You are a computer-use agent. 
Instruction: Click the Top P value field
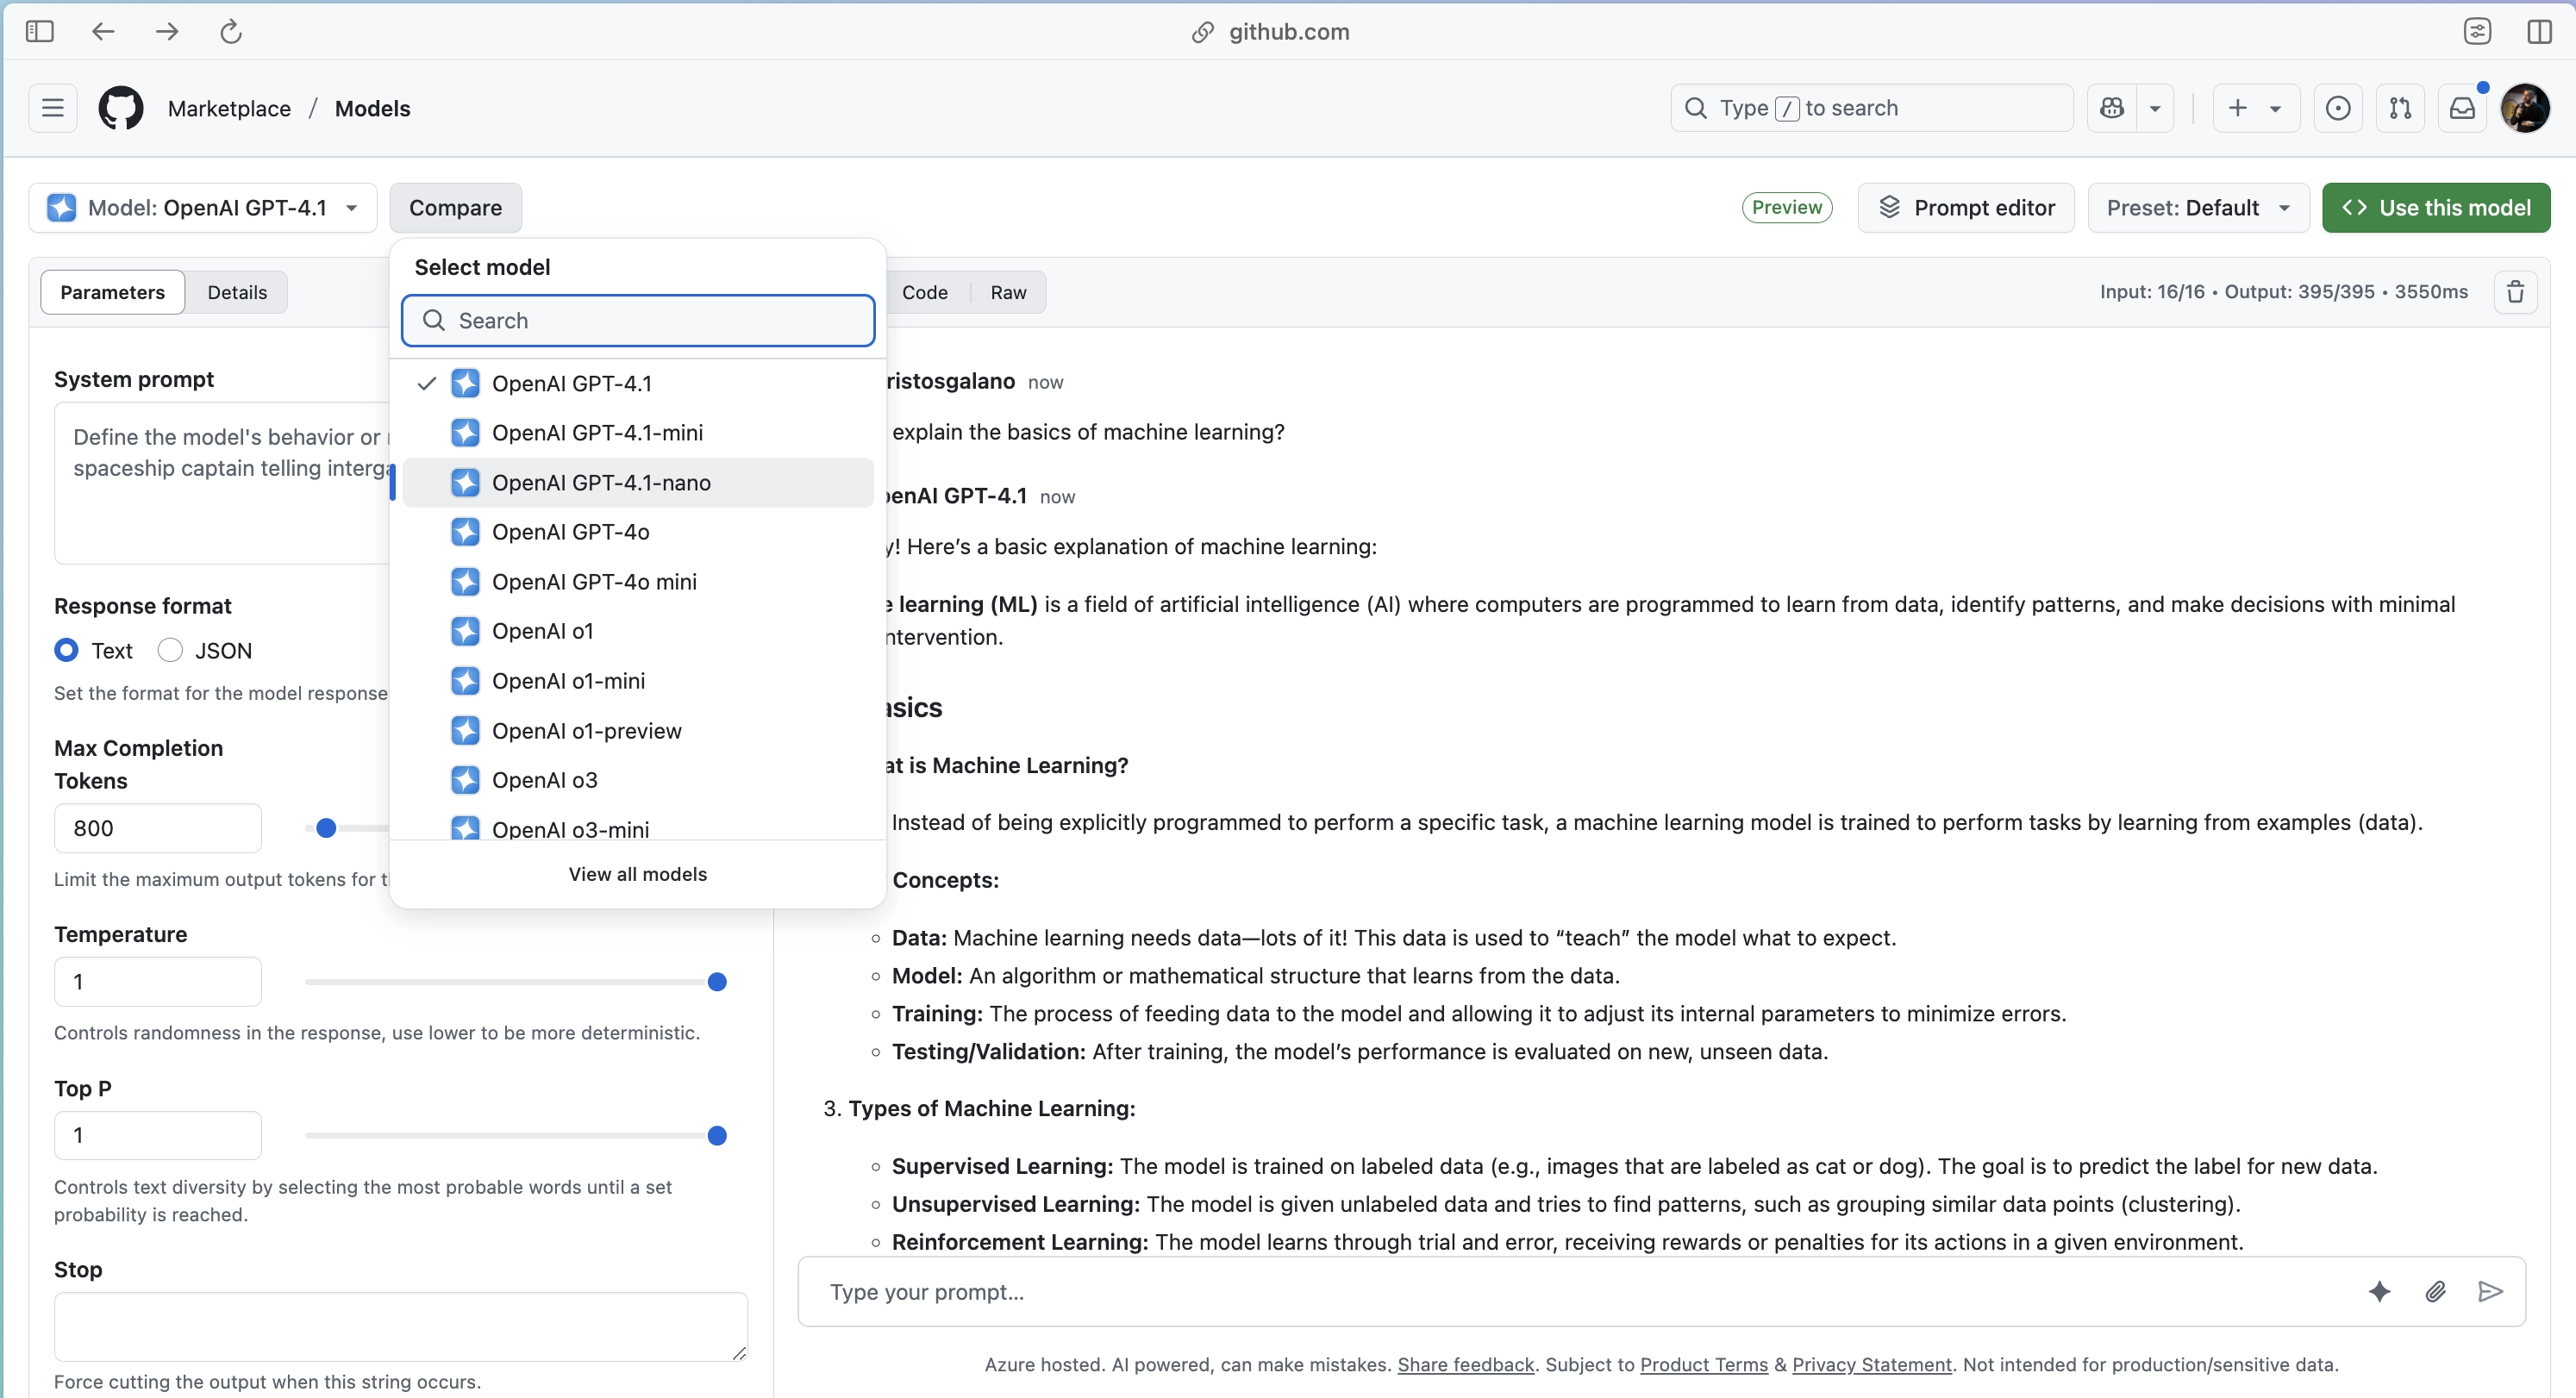point(158,1136)
